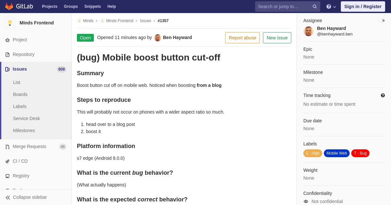Screen dimensions: 391x205
Task: Click the Open status badge
Action: [85, 38]
